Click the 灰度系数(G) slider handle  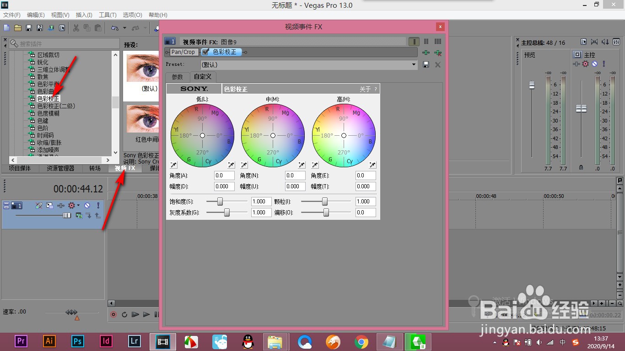click(x=226, y=213)
